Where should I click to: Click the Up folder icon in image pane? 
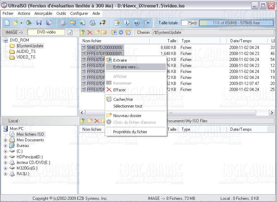(82, 32)
